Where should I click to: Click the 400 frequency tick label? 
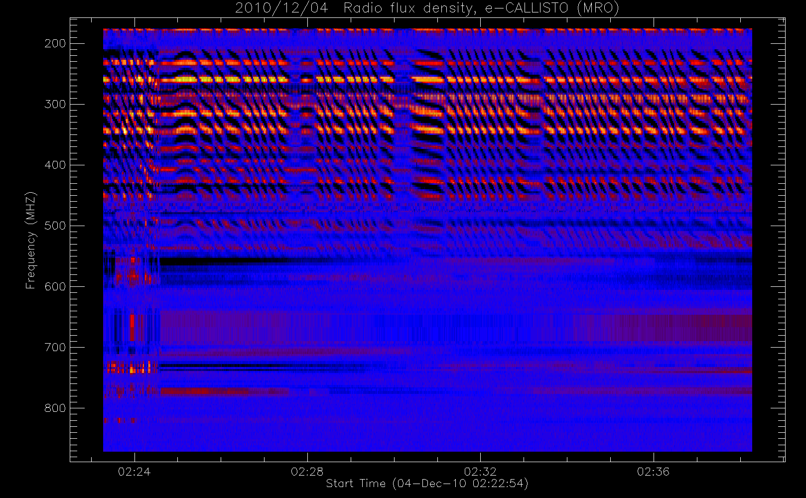pyautogui.click(x=55, y=165)
